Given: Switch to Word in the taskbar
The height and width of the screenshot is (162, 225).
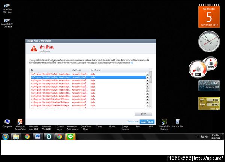Looking at the screenshot, I should click(x=38, y=137).
